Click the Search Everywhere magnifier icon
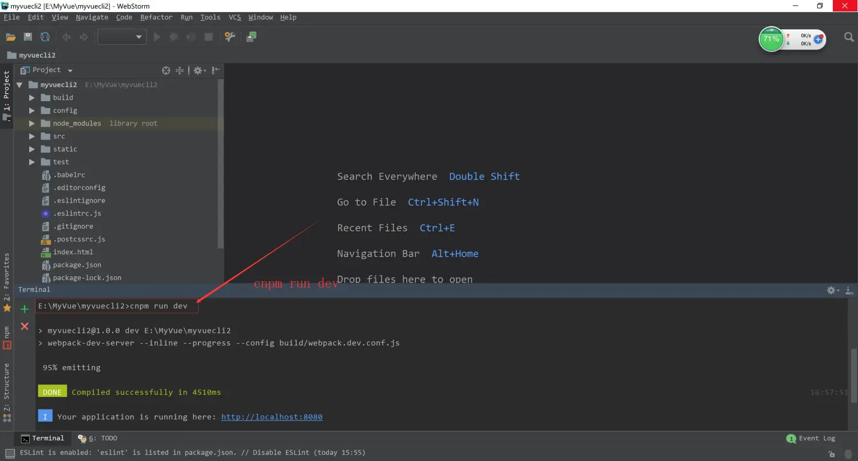Viewport: 858px width, 461px height. (849, 37)
